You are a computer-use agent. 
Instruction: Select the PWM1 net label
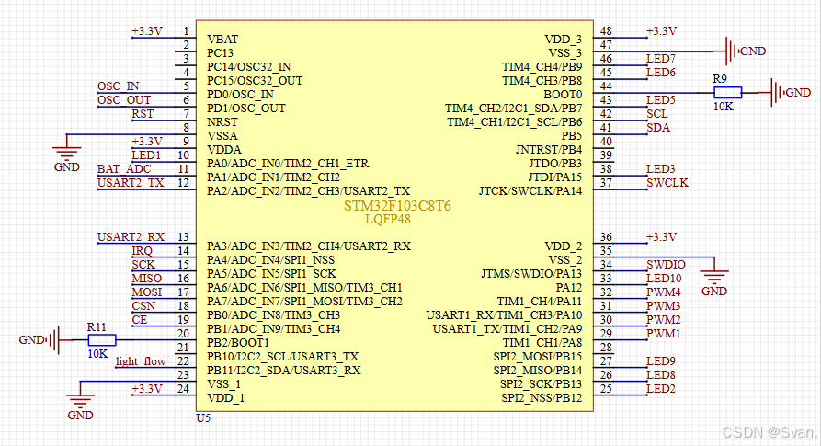coord(664,334)
